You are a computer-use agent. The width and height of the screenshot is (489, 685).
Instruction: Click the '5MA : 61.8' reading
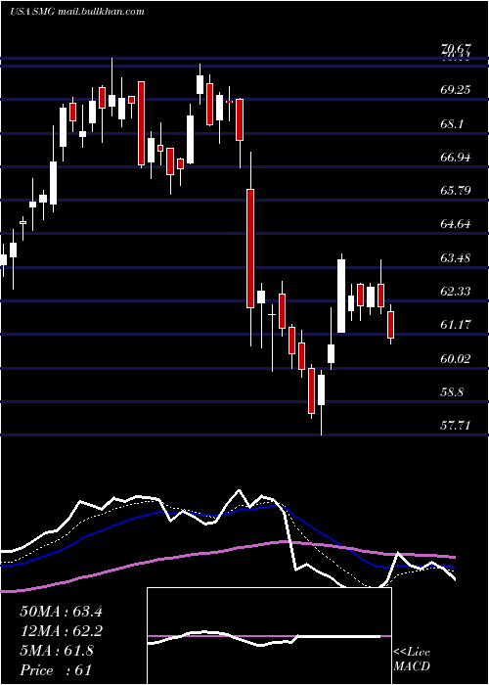(x=57, y=651)
